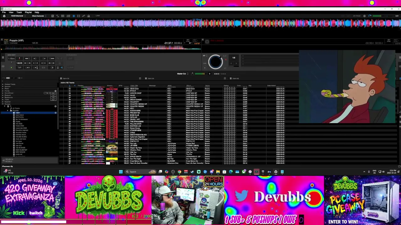Open the File menu
Image resolution: width=401 pixels, height=225 pixels.
[x=4, y=12]
